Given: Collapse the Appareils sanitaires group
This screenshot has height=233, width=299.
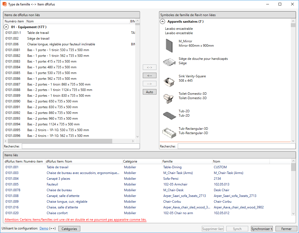Looking at the screenshot, I should pos(162,22).
